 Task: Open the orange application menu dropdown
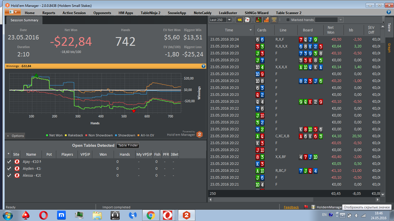click(x=12, y=12)
